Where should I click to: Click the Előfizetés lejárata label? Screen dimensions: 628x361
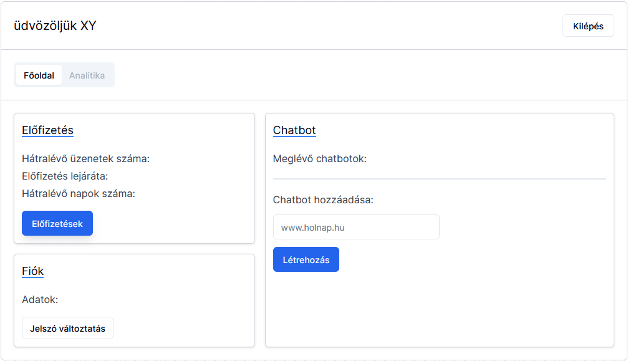(65, 176)
